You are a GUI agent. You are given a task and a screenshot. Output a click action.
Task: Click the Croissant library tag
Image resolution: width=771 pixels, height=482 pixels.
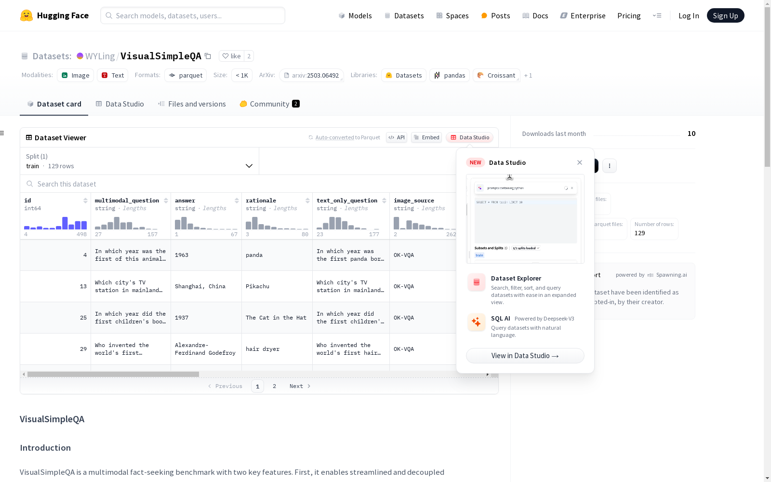pos(496,75)
